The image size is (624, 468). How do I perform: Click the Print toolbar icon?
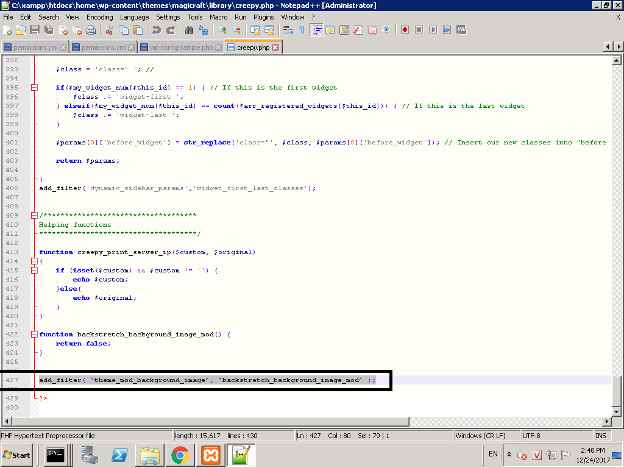pyautogui.click(x=91, y=30)
